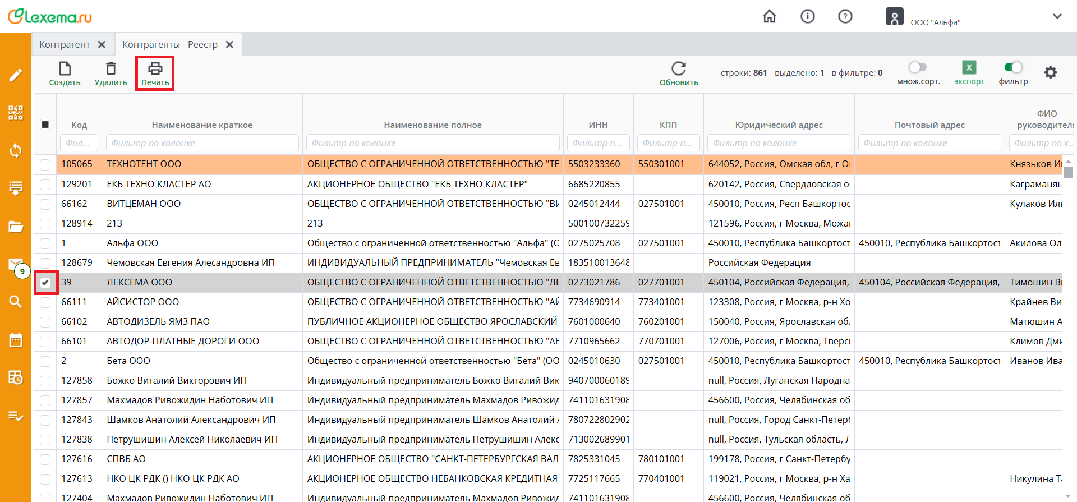Switch to the Контрагент tab
The height and width of the screenshot is (502, 1077).
[x=65, y=44]
